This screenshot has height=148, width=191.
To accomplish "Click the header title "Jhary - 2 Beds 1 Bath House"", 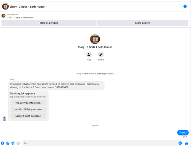I will (x=27, y=6).
